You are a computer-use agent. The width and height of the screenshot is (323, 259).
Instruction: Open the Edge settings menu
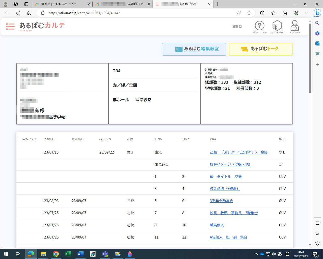coord(307,13)
